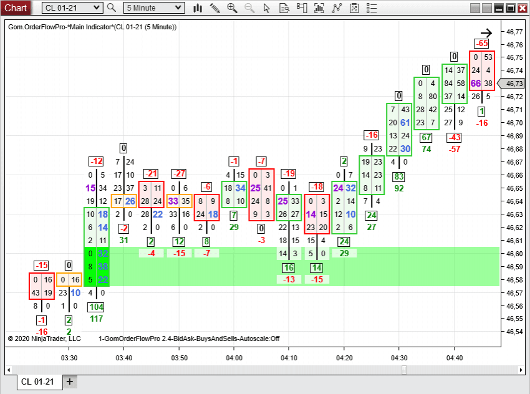The image size is (530, 394).
Task: Open the chart style bar type icon
Action: click(x=198, y=8)
